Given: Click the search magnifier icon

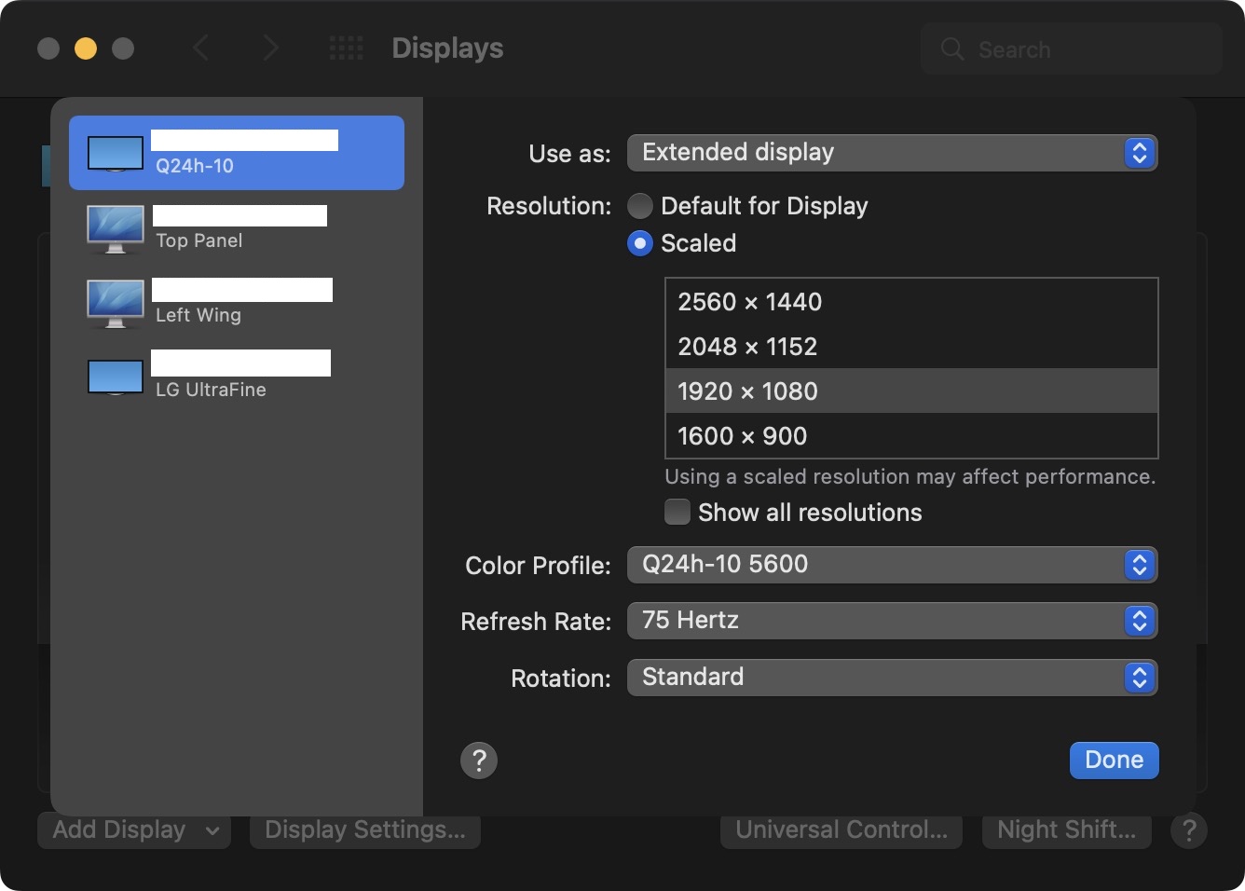Looking at the screenshot, I should 951,49.
